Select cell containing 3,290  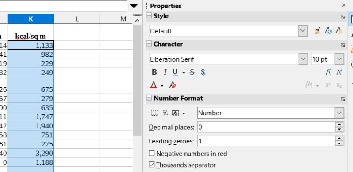point(31,153)
